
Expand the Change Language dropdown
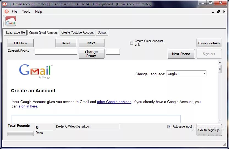point(186,73)
